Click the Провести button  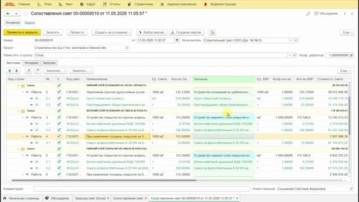pyautogui.click(x=77, y=33)
